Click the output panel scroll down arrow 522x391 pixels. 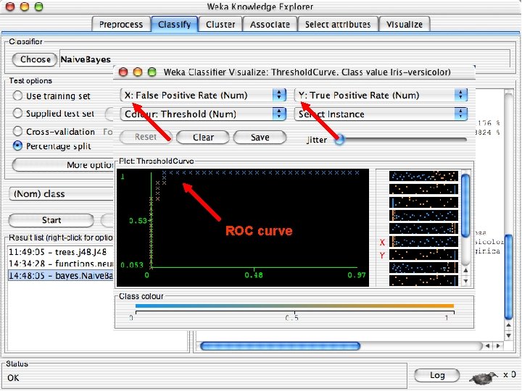pyautogui.click(x=508, y=335)
